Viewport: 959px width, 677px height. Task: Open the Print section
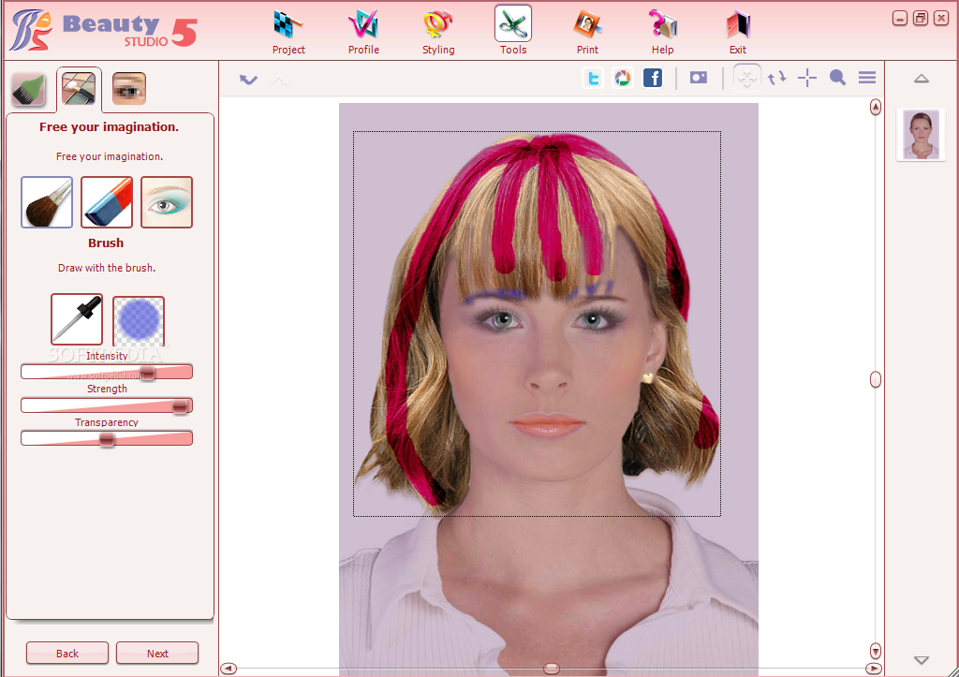click(588, 33)
